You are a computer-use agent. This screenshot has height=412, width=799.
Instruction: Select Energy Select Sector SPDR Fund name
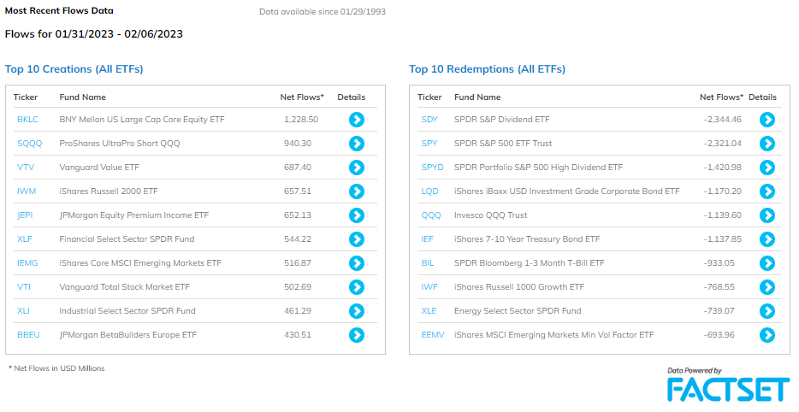tap(518, 311)
